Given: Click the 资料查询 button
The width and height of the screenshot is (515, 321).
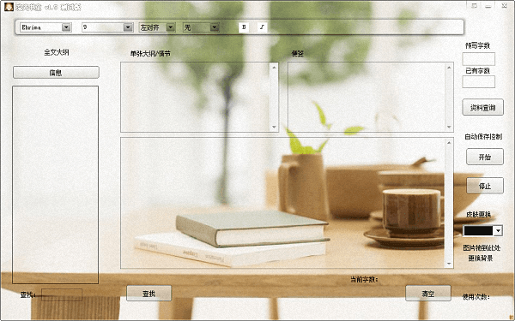Looking at the screenshot, I should pos(482,107).
